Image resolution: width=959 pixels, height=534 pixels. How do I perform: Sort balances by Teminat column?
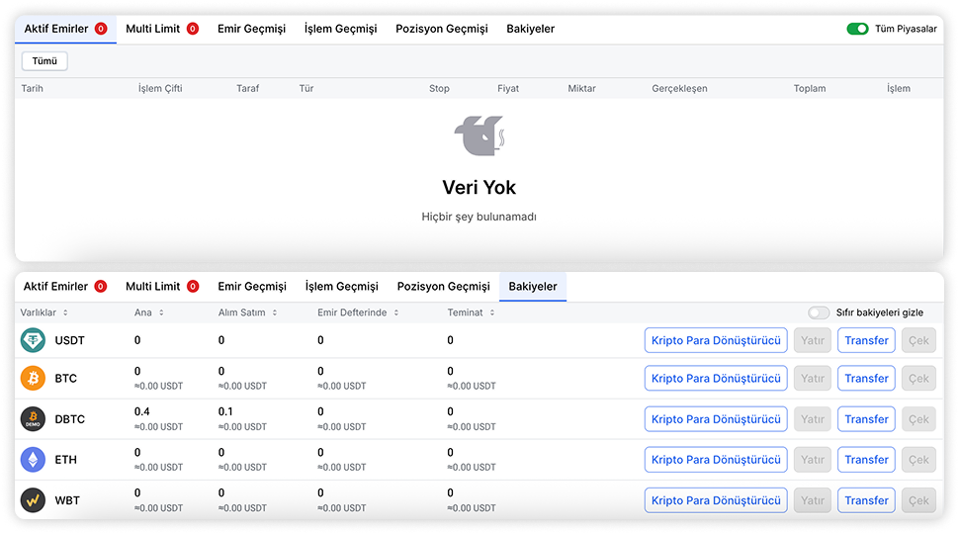pyautogui.click(x=471, y=312)
